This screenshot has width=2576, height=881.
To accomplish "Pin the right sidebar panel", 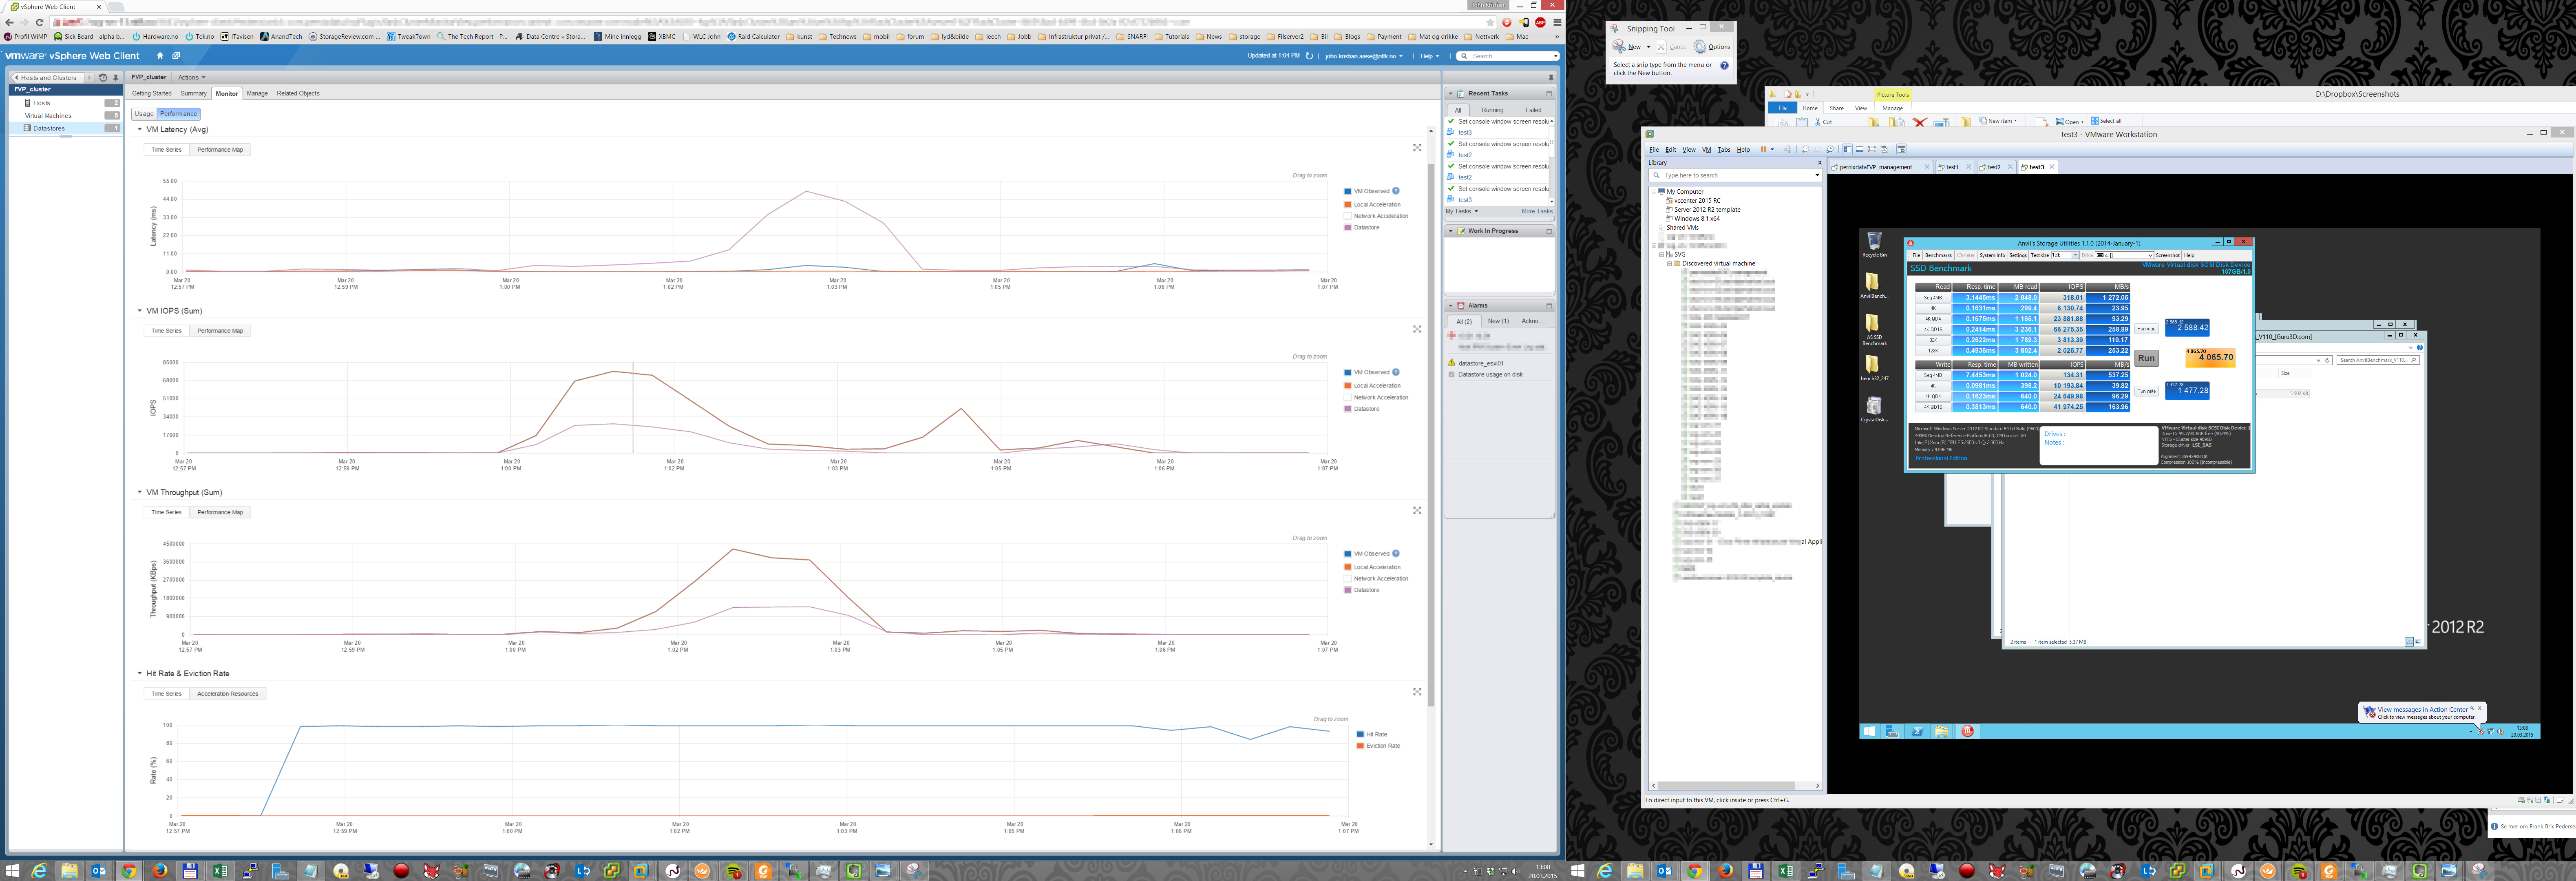I will tap(1551, 77).
